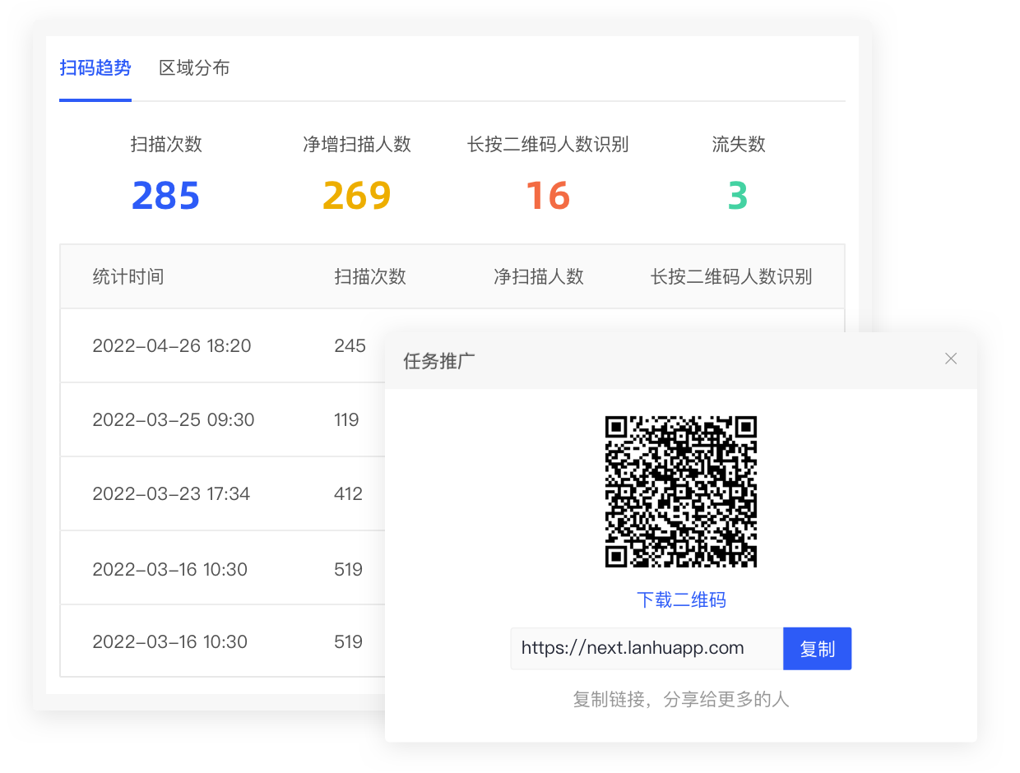Screen dimensions: 1020x773
Task: Click the 流失数 summary label
Action: click(x=739, y=144)
